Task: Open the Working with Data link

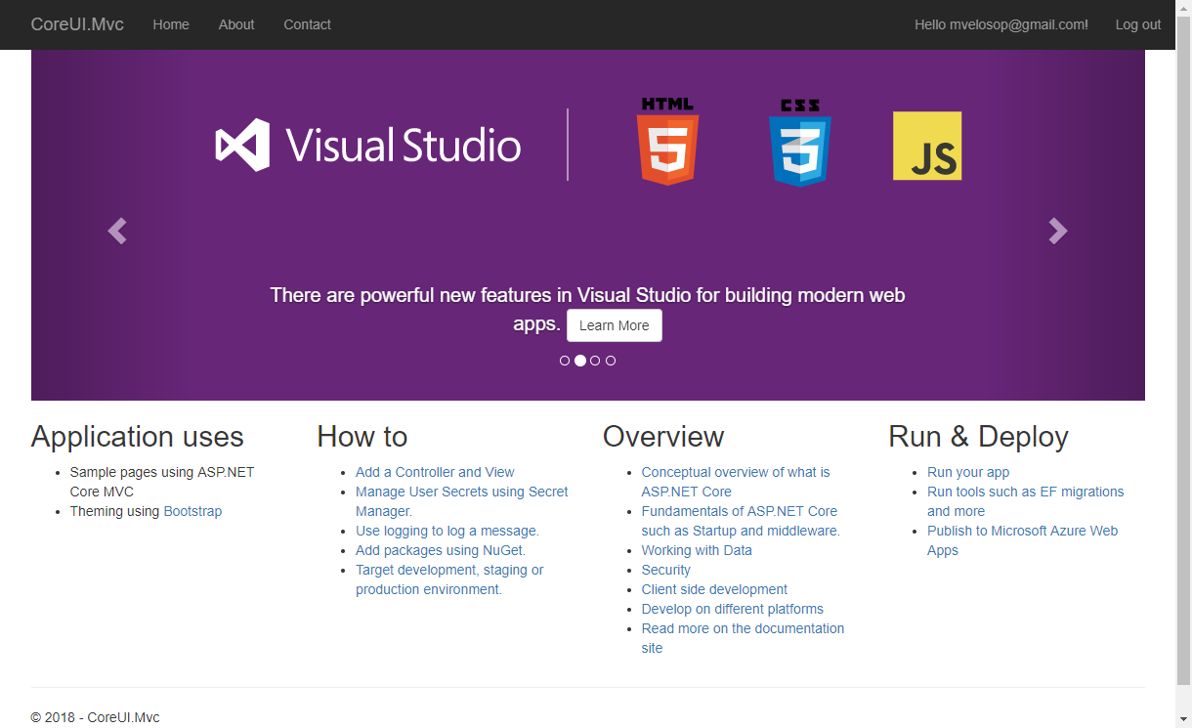Action: coord(697,550)
